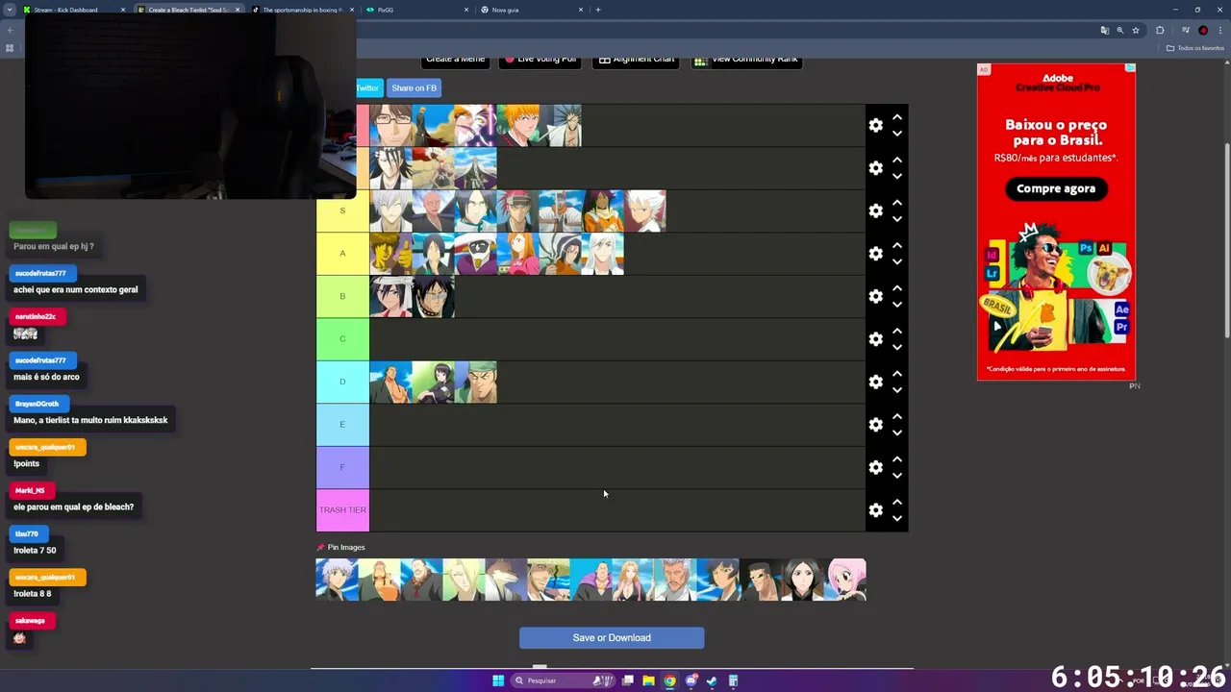Click the page vertical scrollbar
The width and height of the screenshot is (1231, 692).
point(1226,240)
